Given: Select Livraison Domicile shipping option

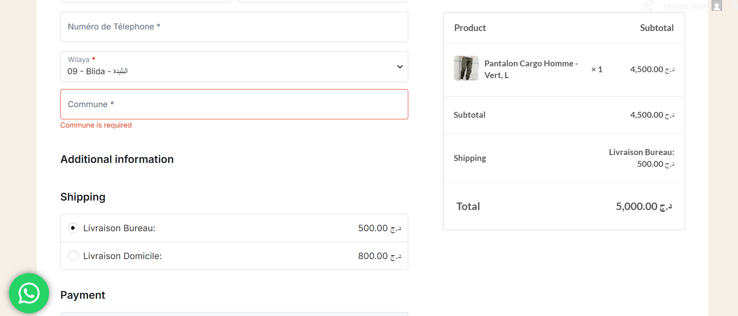Looking at the screenshot, I should click(73, 256).
